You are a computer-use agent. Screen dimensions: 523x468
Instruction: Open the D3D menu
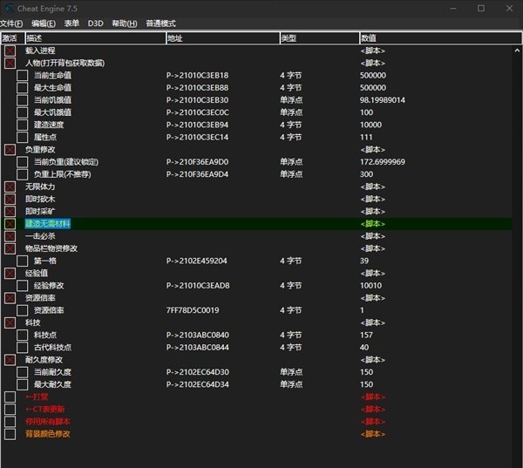(x=95, y=24)
